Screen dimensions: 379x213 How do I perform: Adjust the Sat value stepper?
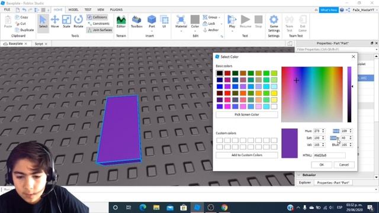(x=323, y=138)
